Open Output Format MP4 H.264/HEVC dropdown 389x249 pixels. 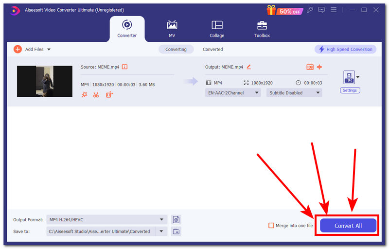tap(106, 219)
